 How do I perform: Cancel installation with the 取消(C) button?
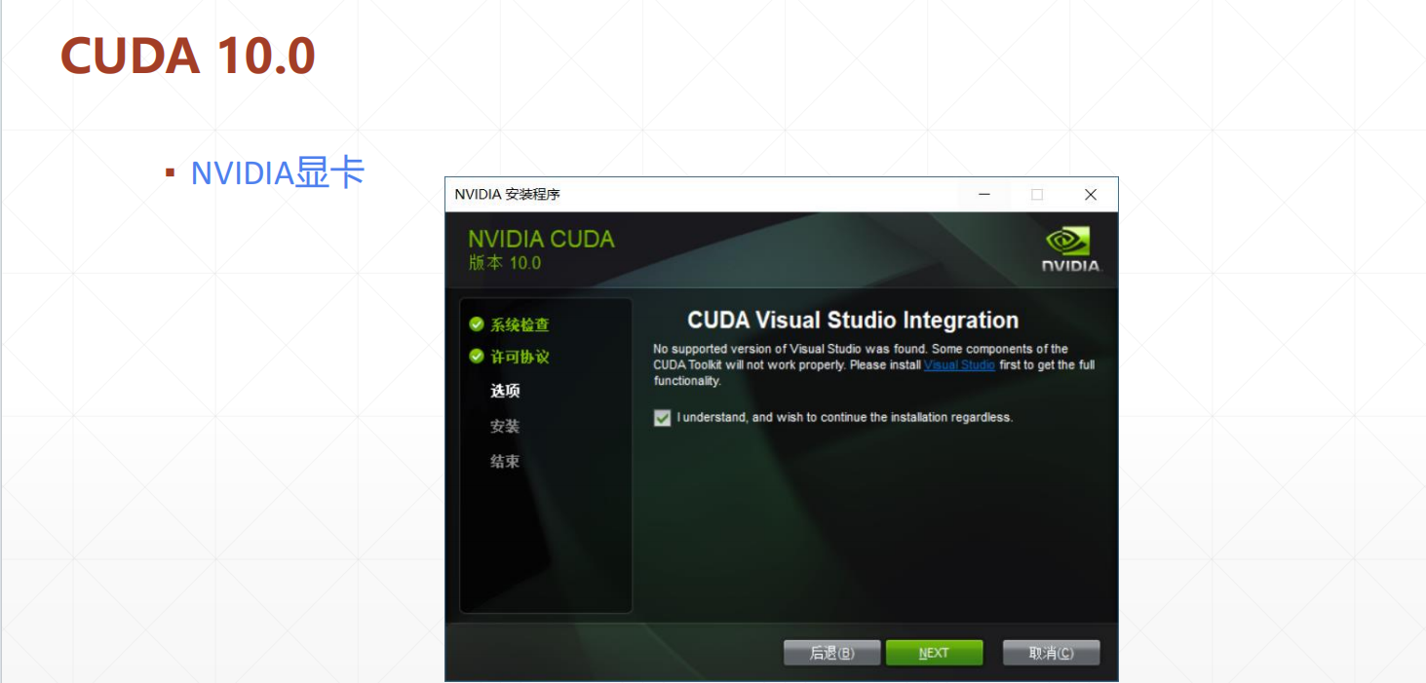pos(1051,653)
